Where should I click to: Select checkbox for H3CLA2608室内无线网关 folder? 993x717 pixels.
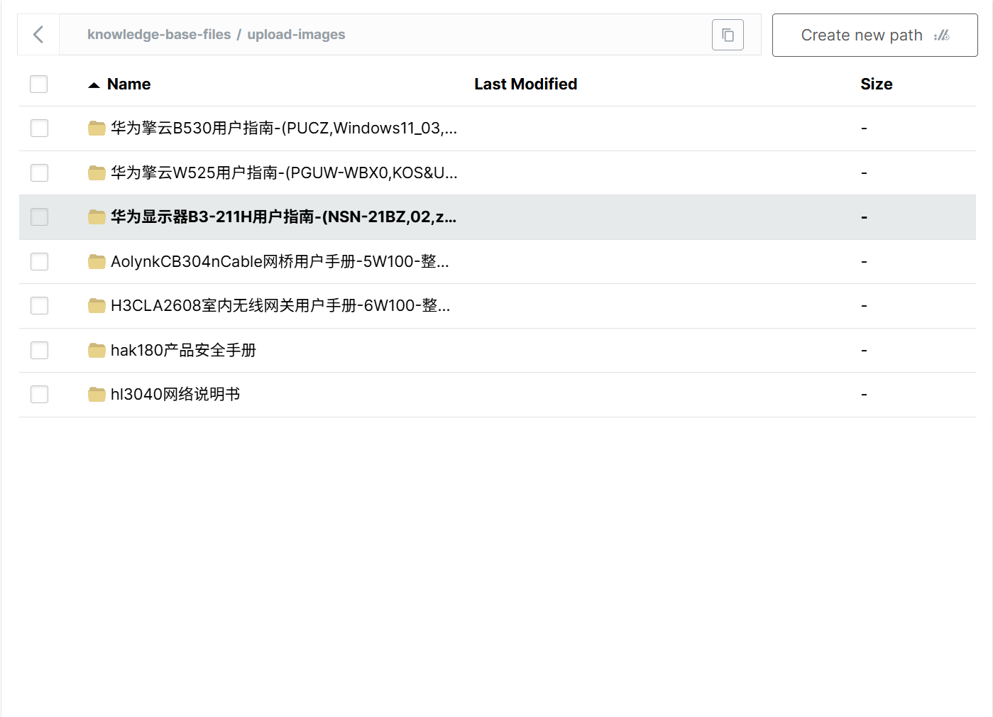tap(40, 306)
